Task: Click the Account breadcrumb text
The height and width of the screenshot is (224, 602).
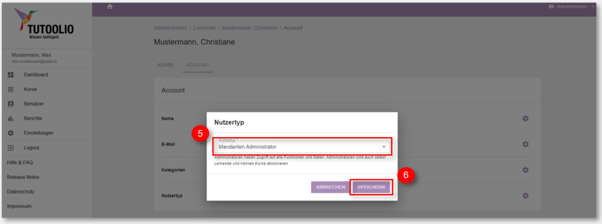Action: pyautogui.click(x=293, y=28)
